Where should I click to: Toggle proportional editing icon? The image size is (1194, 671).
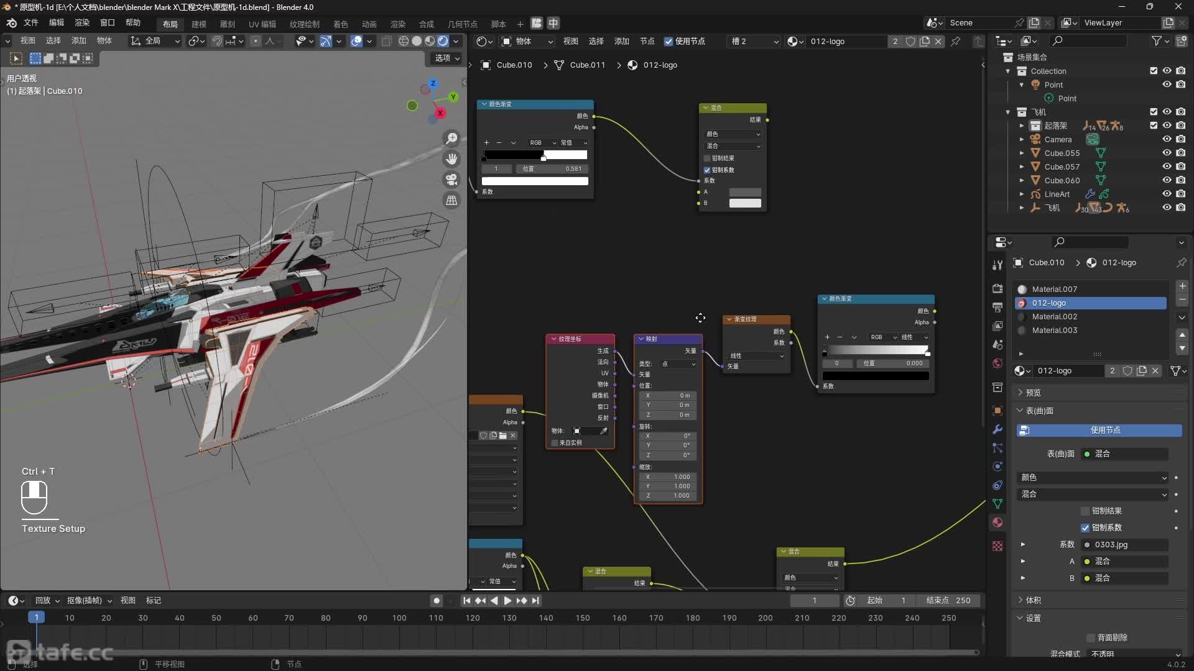[256, 41]
